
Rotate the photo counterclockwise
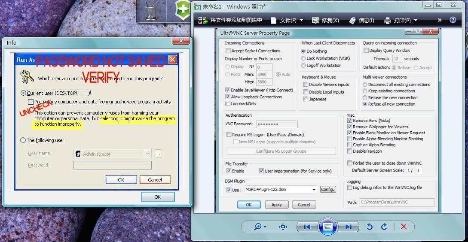[x=370, y=227]
